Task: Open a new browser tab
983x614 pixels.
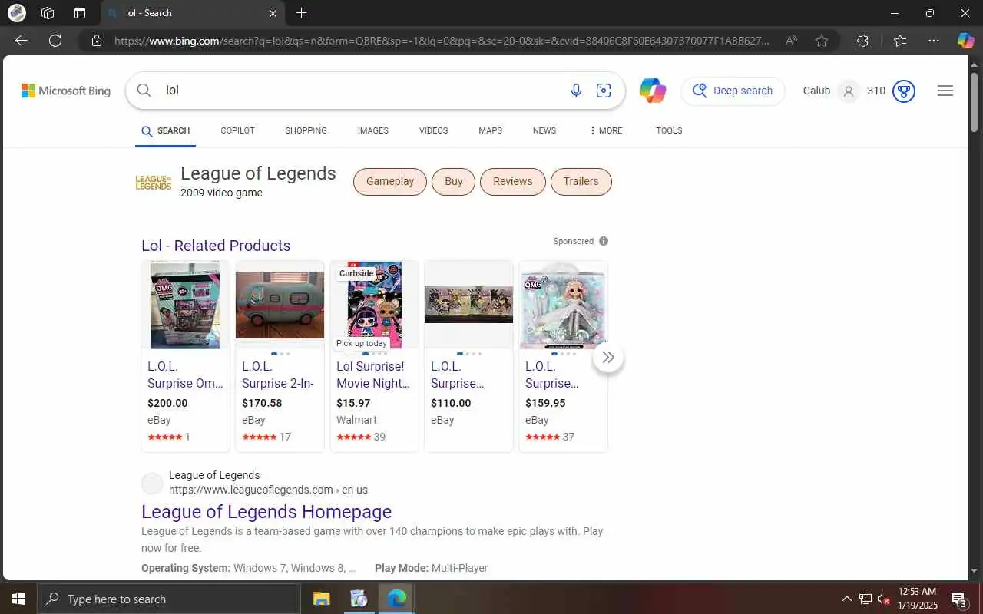Action: [x=302, y=13]
